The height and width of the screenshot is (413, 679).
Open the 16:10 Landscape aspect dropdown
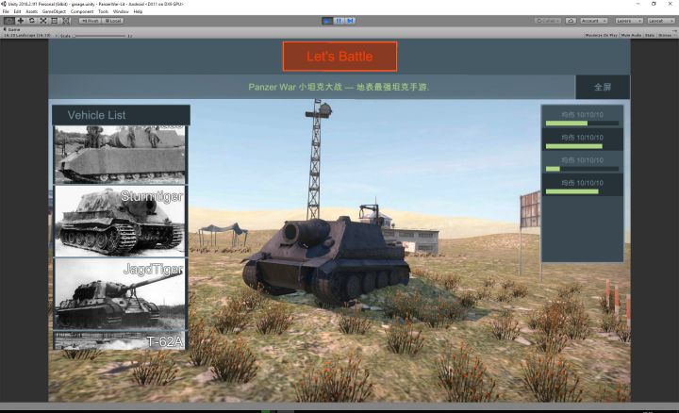tap(29, 36)
